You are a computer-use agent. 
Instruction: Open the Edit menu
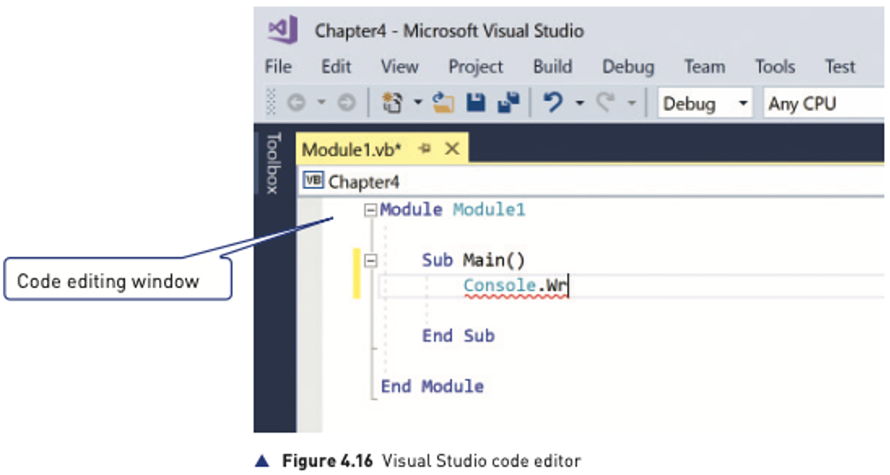coord(336,67)
